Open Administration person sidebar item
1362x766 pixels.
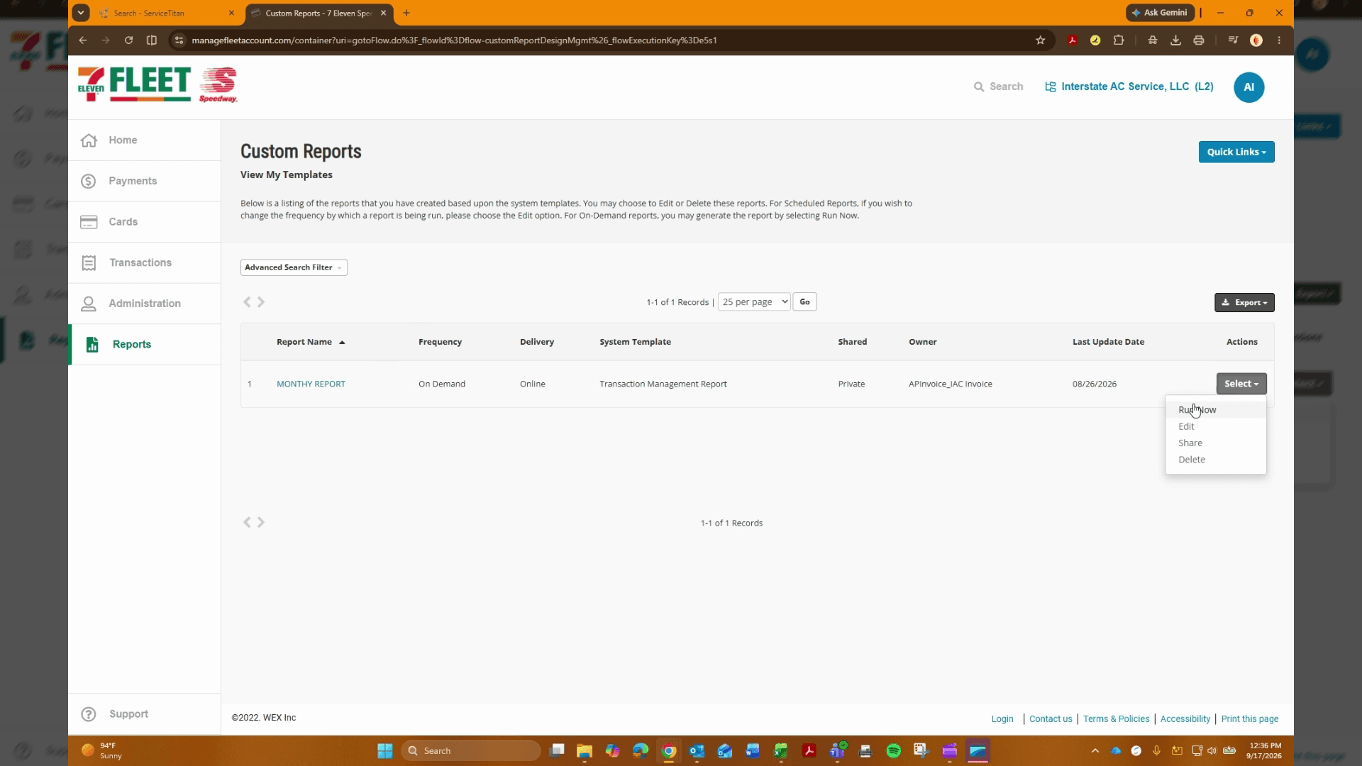[144, 304]
